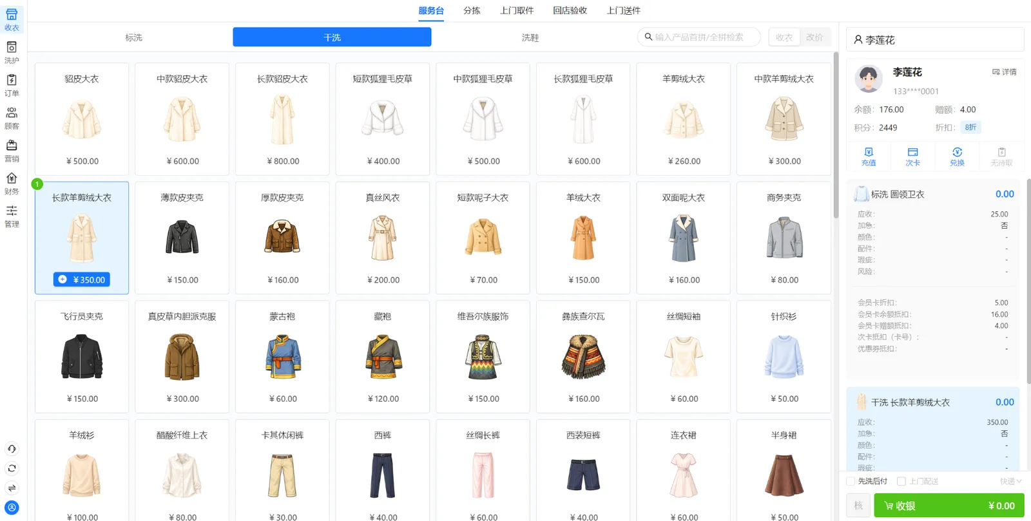Switch to the 回店验收 top tab

(x=570, y=10)
